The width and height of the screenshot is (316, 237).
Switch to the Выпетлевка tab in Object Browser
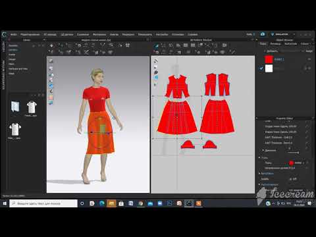pos(290,44)
